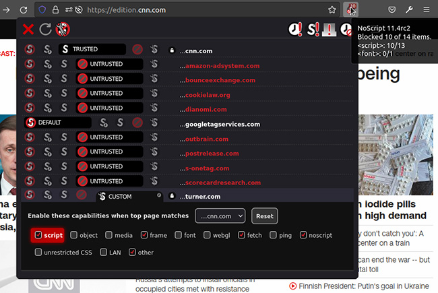Click the Pocket save icon
This screenshot has width=438, height=293.
tap(392, 10)
